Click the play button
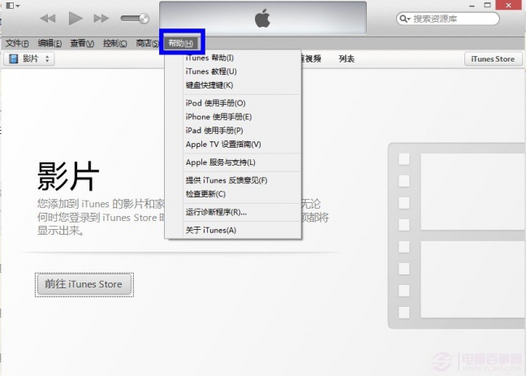This screenshot has width=526, height=376. 75,18
